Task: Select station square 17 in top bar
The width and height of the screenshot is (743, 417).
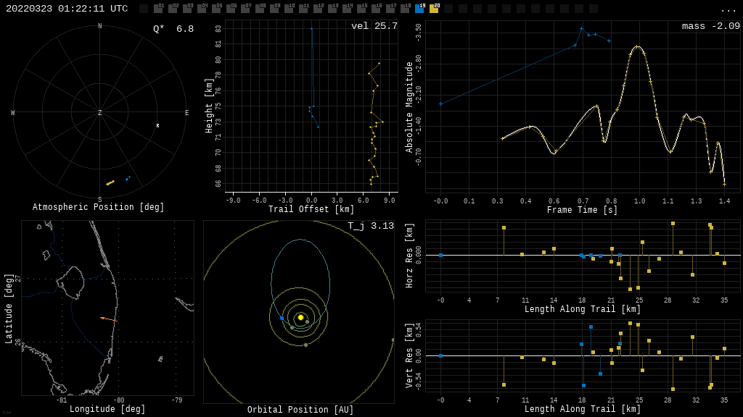Action: point(390,9)
